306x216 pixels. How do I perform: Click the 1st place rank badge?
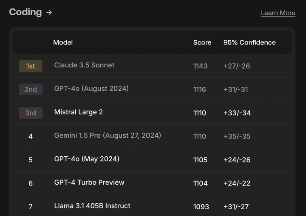pyautogui.click(x=31, y=66)
